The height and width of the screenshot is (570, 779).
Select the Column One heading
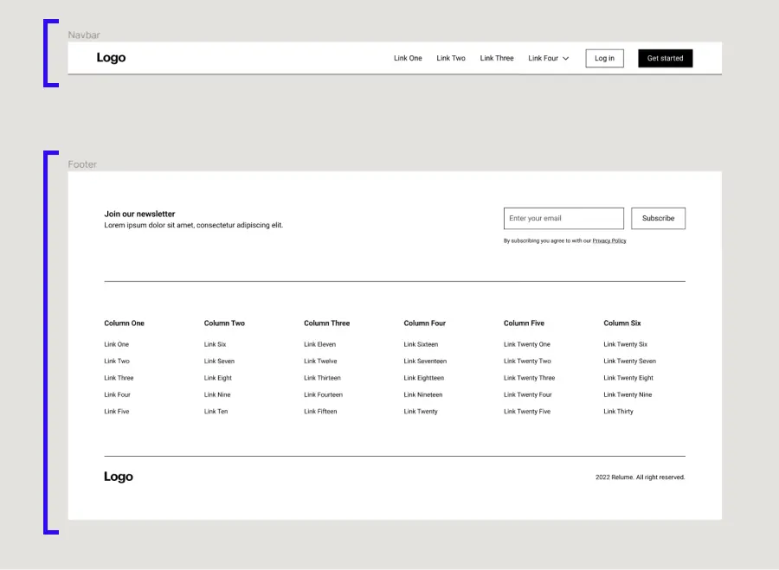[124, 323]
